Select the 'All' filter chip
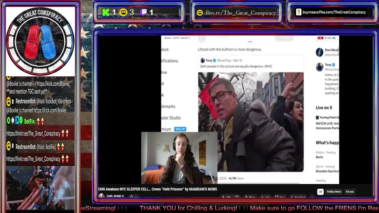Image resolution: width=379 pixels, height=213 pixels. click(x=320, y=192)
